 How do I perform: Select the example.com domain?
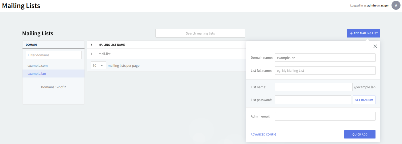click(37, 65)
